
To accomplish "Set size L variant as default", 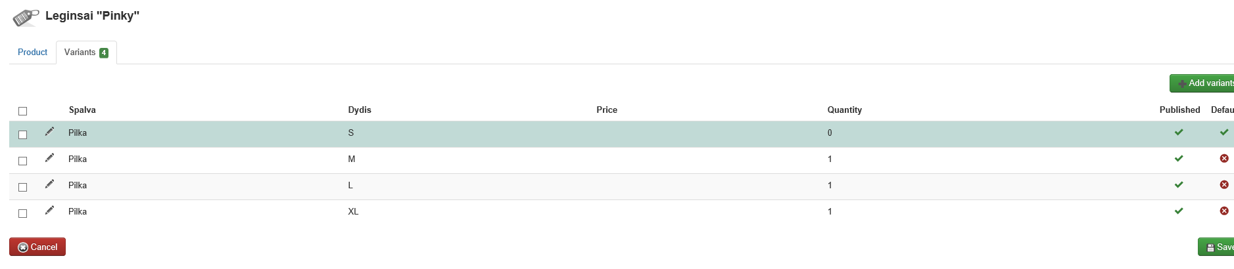I will [1224, 185].
